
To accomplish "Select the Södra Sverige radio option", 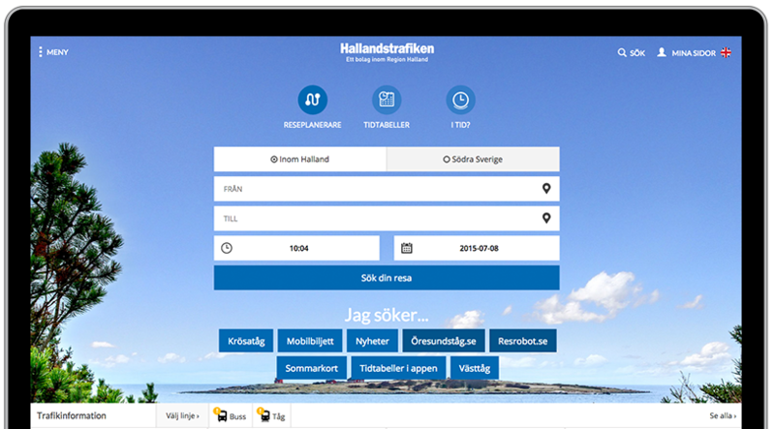I will click(473, 159).
